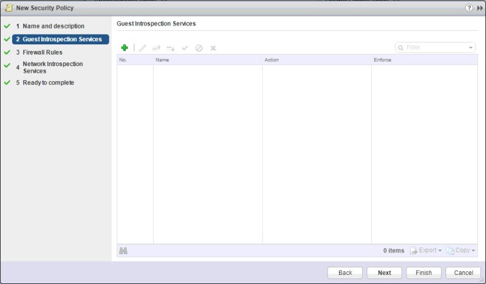
Task: Open the help question mark icon
Action: click(x=469, y=7)
